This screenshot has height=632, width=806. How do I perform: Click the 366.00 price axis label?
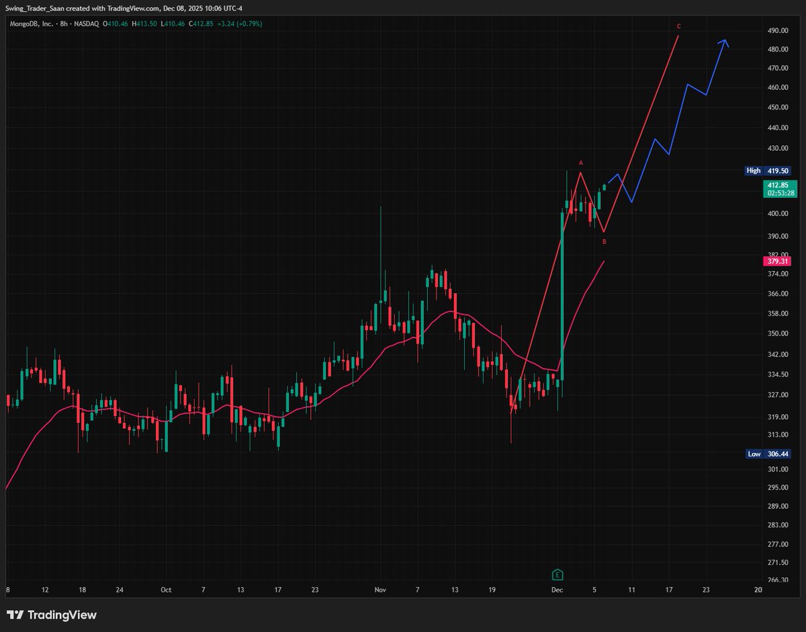click(778, 294)
